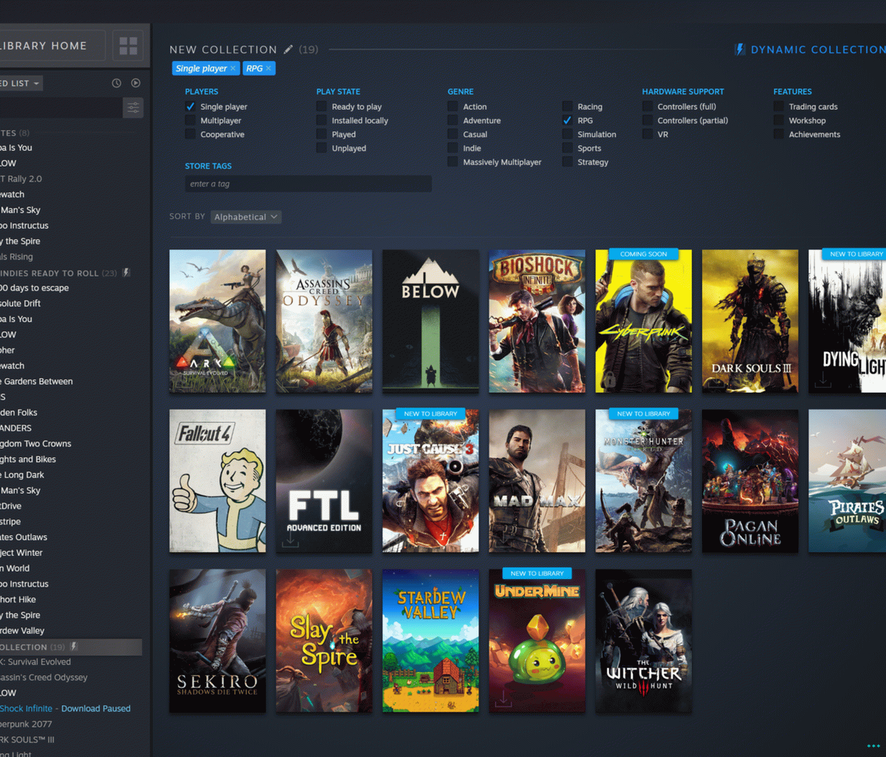Click the Dynamic Collection lightning icon

coord(740,49)
